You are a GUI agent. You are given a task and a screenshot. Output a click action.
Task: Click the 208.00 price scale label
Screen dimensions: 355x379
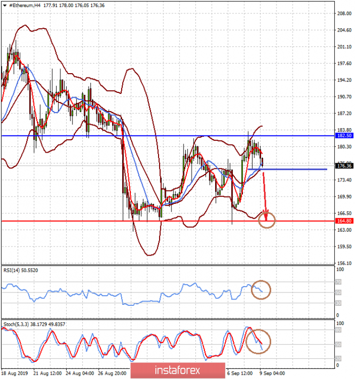[344, 13]
